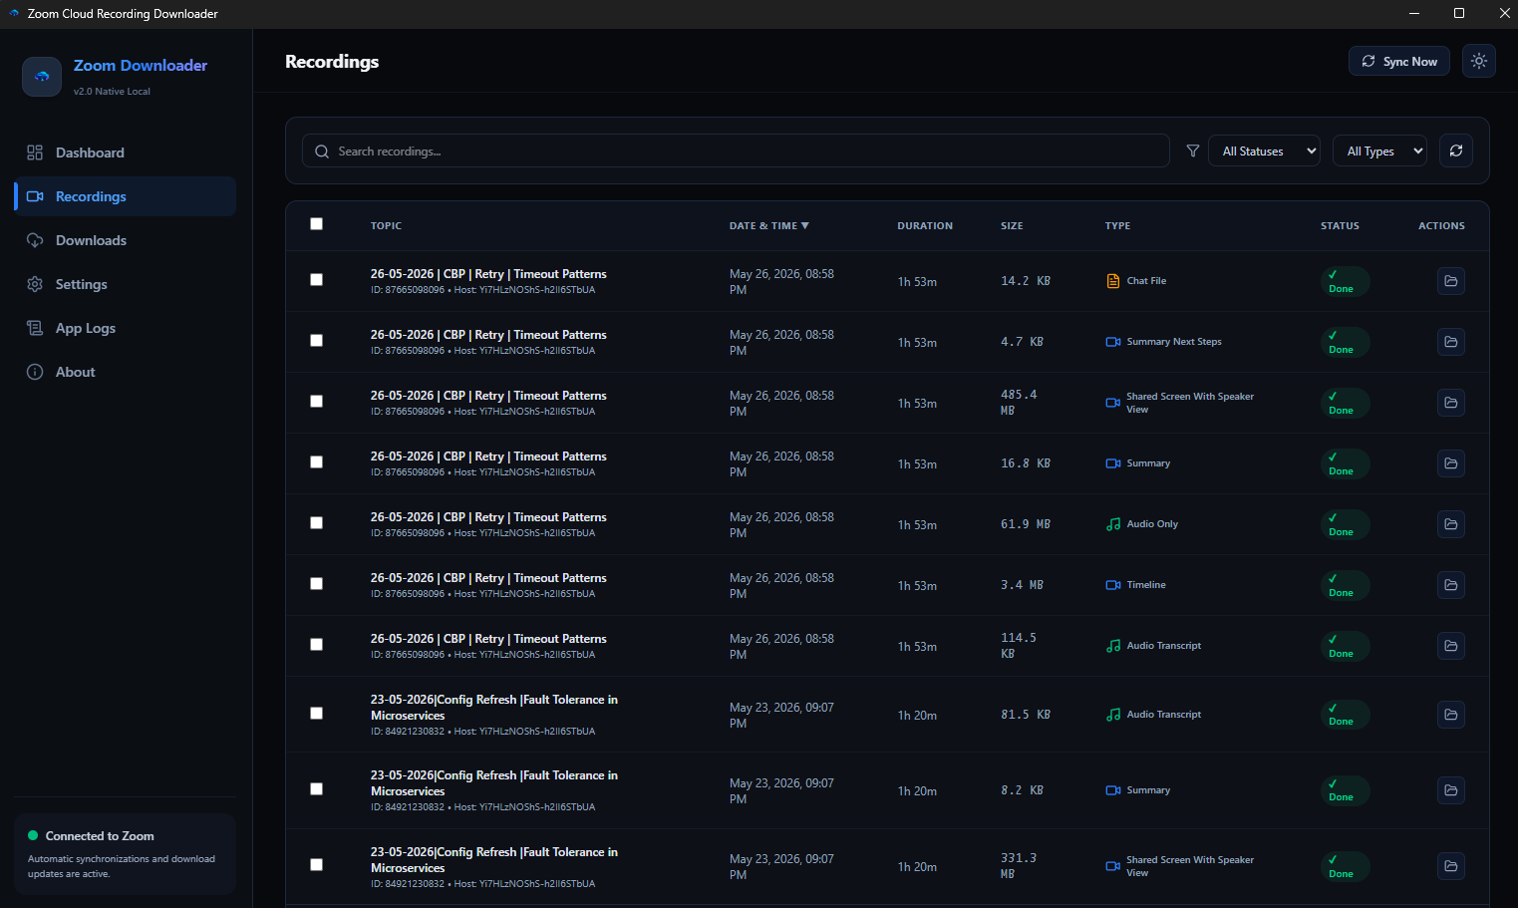Viewport: 1518px width, 908px height.
Task: Check the 16.8 KB Summary row
Action: (x=316, y=462)
